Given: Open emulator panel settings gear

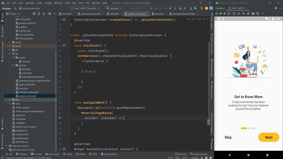Looking at the screenshot, I should [x=275, y=8].
